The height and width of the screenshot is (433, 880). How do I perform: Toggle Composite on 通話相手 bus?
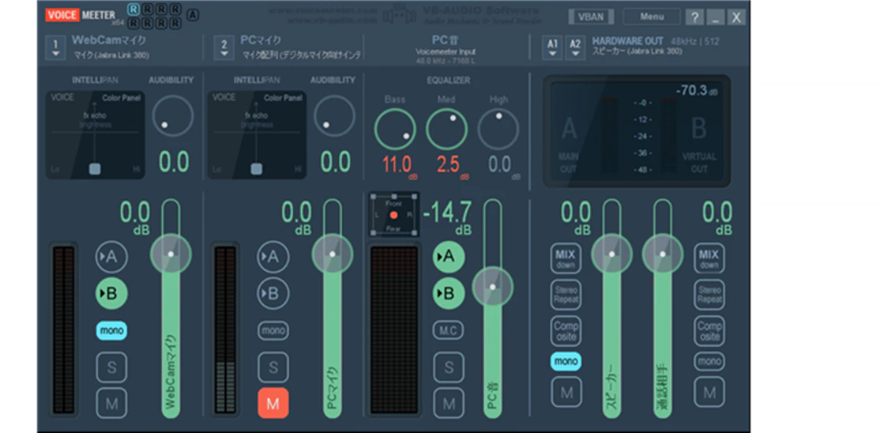pyautogui.click(x=709, y=331)
